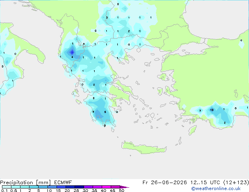Select the 35–40 mm legend swatch
This screenshot has height=192, width=249.
tap(97, 187)
